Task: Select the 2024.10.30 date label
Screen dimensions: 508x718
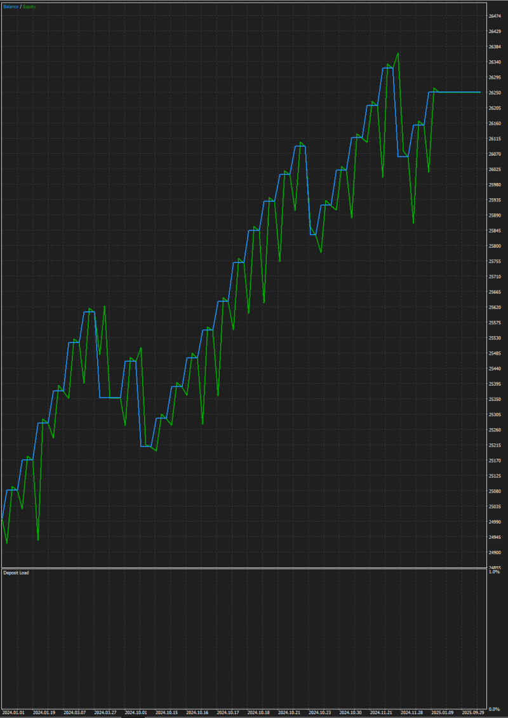Action: tap(351, 712)
